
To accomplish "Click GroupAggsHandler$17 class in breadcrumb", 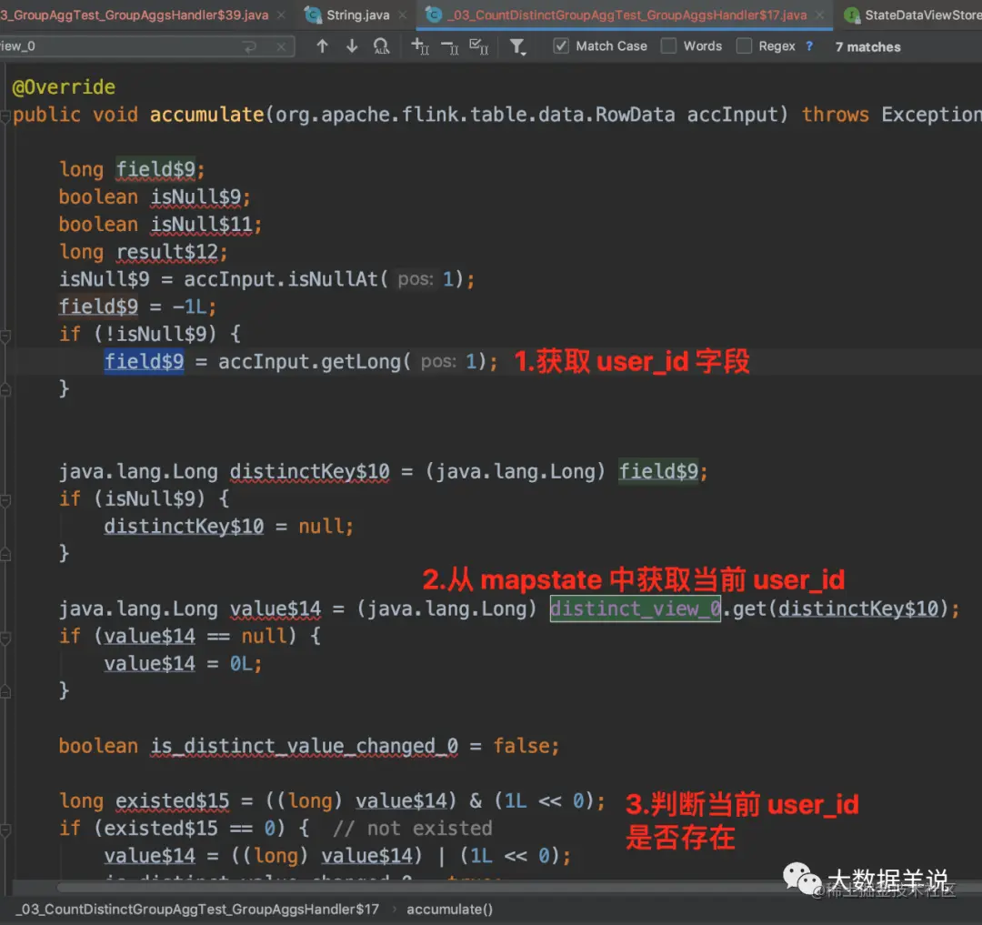I will (x=198, y=910).
